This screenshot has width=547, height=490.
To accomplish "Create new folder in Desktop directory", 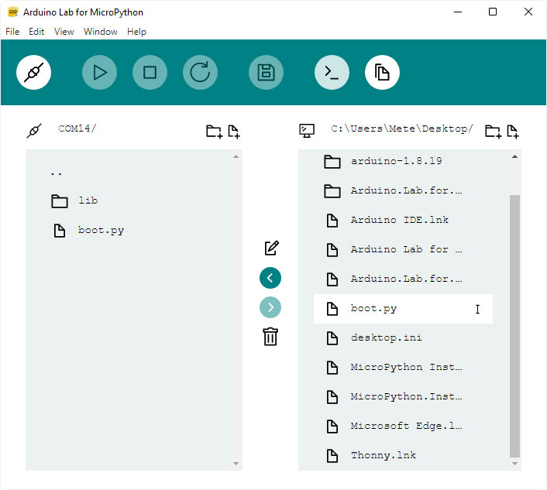I will pyautogui.click(x=493, y=132).
